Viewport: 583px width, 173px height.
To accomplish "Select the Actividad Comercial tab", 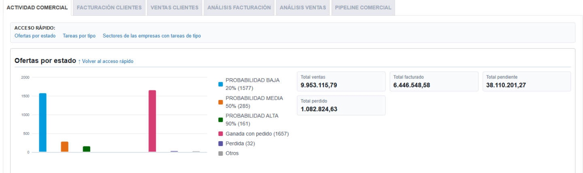I will pyautogui.click(x=37, y=8).
